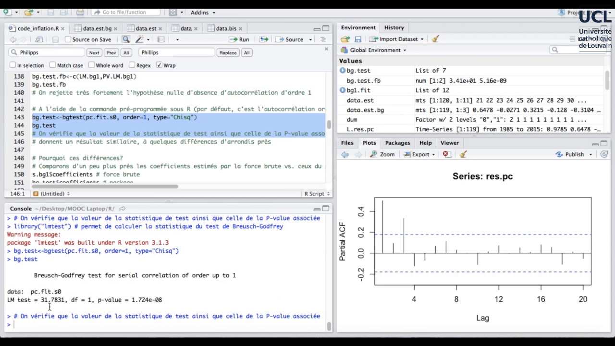The image size is (615, 346).
Task: Click the Source button
Action: [x=290, y=39]
